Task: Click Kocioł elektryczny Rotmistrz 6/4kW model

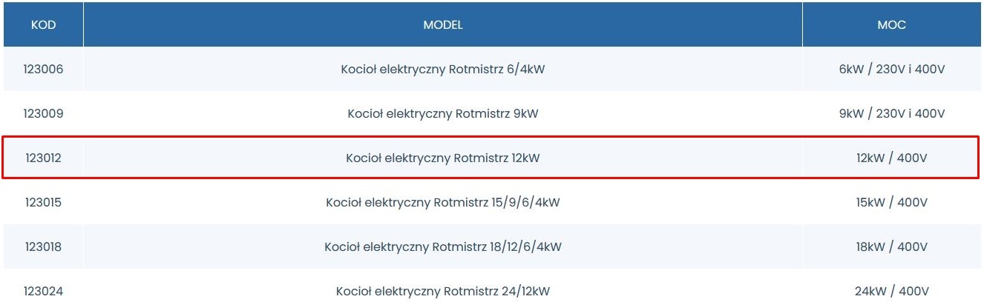Action: point(443,70)
